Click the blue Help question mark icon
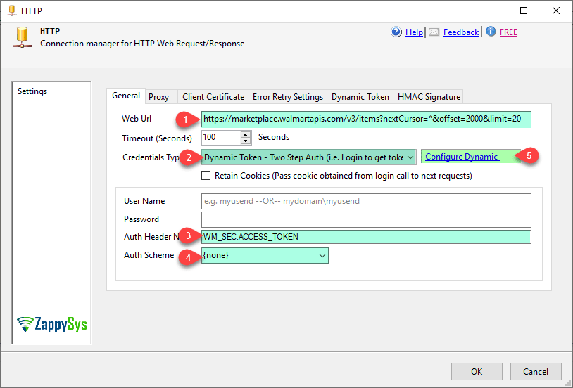Viewport: 573px width, 388px height. [x=396, y=32]
